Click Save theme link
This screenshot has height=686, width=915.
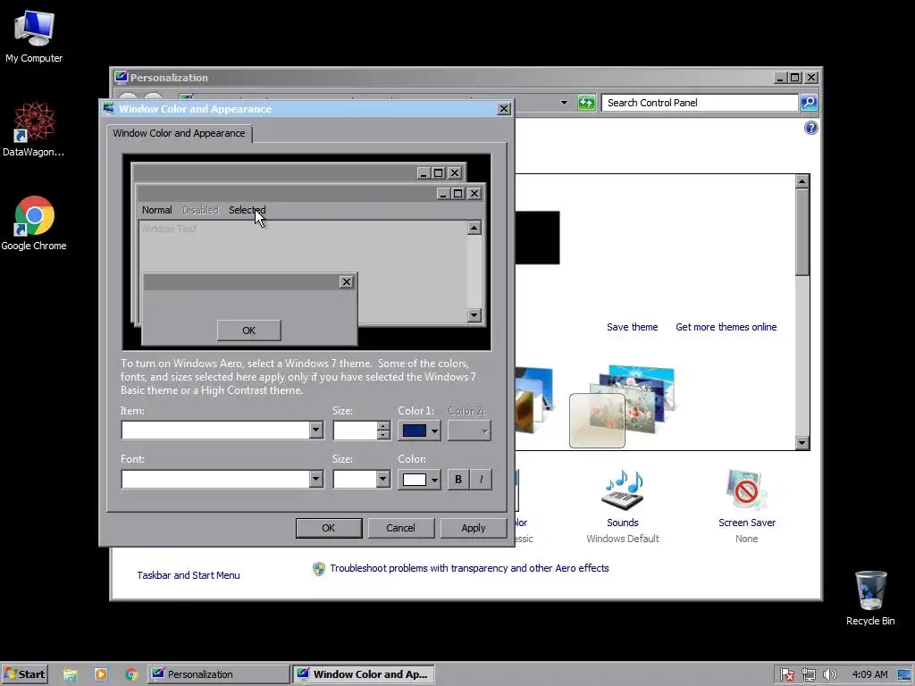(x=632, y=327)
